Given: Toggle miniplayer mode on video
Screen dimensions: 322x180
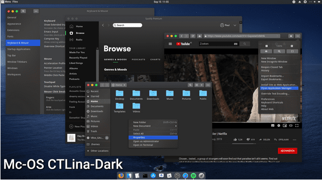Looking at the screenshot, I should pos(285,125).
